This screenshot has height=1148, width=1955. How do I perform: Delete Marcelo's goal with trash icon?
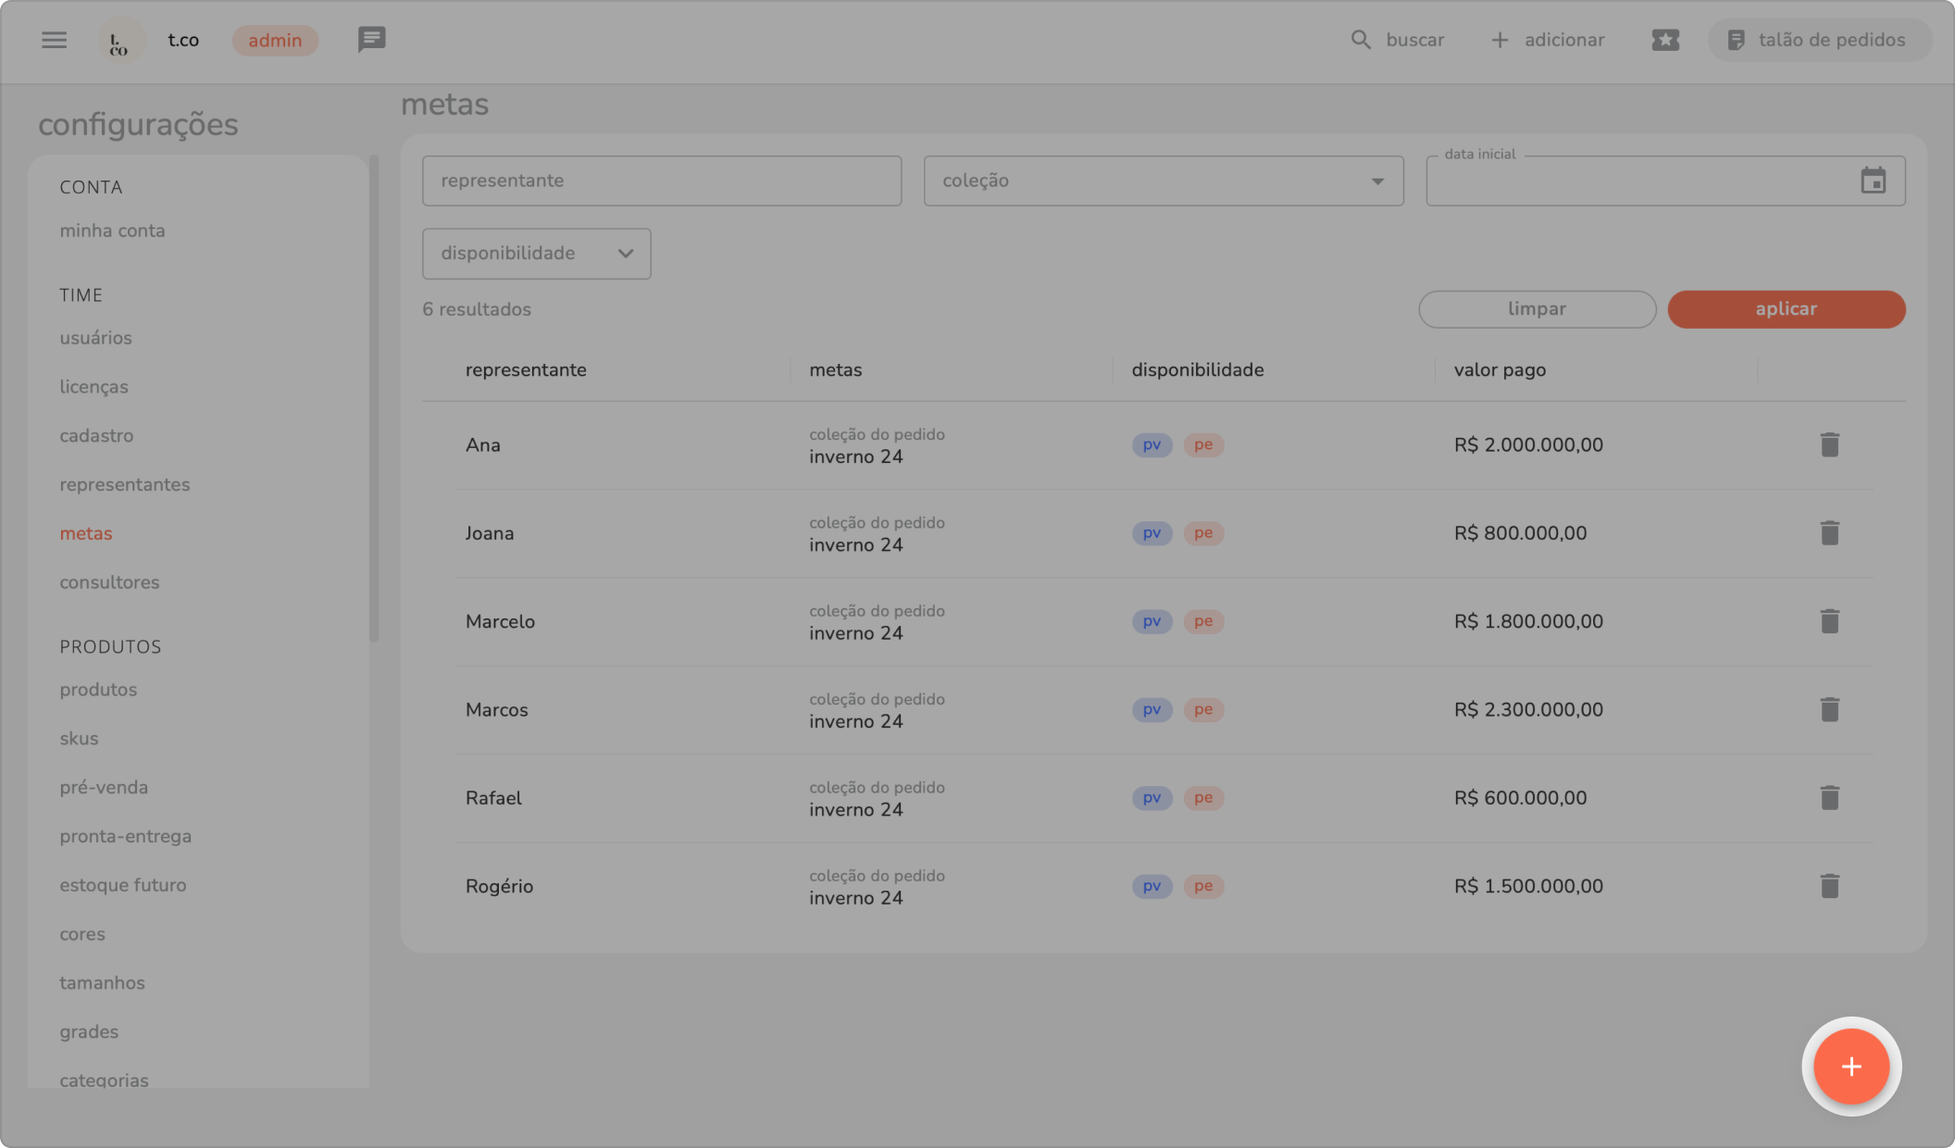click(x=1829, y=621)
